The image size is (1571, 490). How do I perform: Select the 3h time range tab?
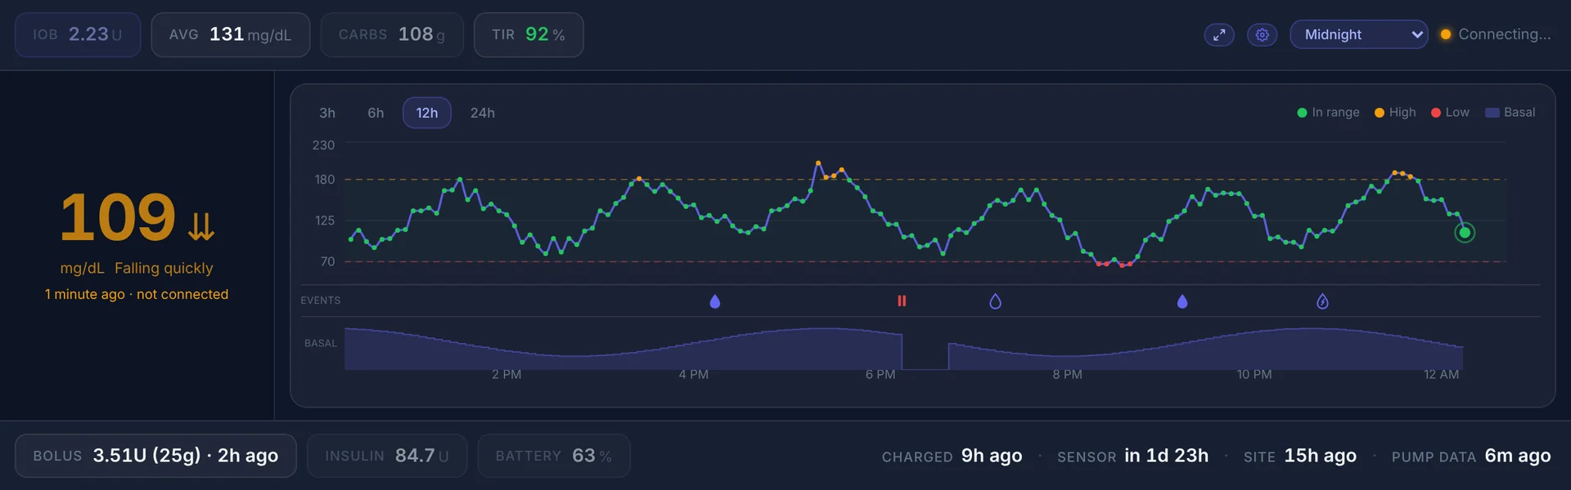pyautogui.click(x=327, y=113)
